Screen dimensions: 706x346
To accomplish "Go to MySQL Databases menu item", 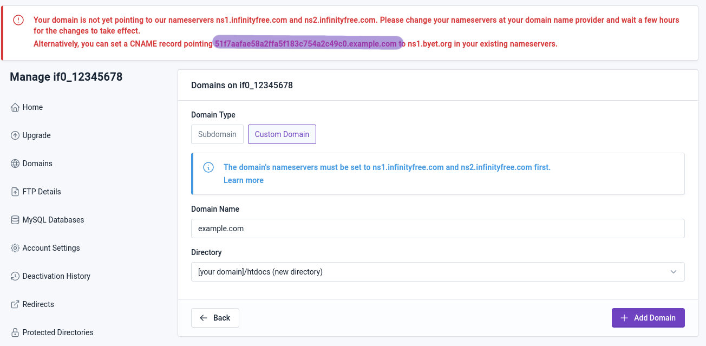I will click(x=53, y=220).
